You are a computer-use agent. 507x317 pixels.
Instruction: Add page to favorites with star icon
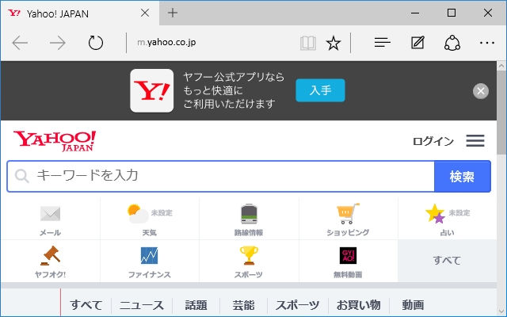click(334, 43)
